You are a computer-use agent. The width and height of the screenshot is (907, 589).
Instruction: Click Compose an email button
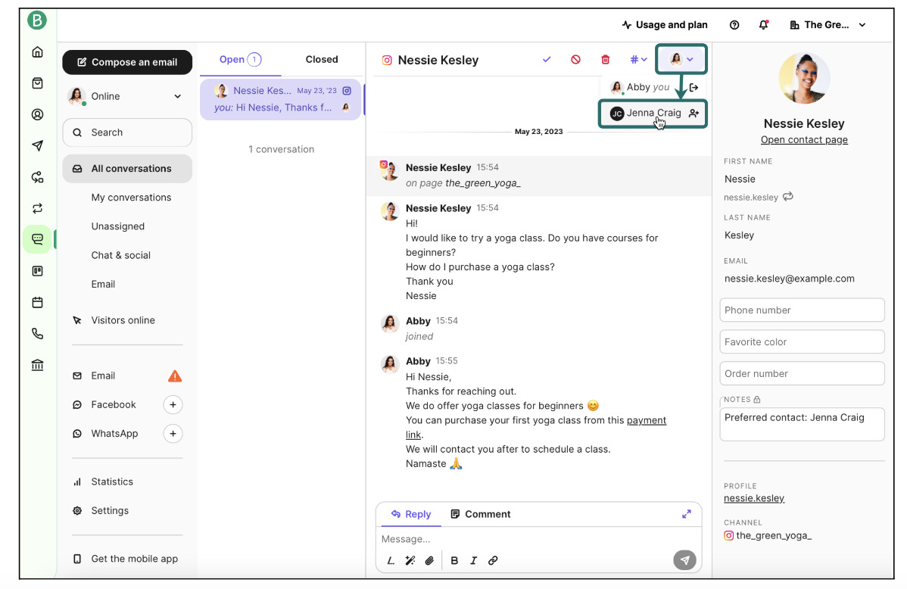pyautogui.click(x=127, y=62)
